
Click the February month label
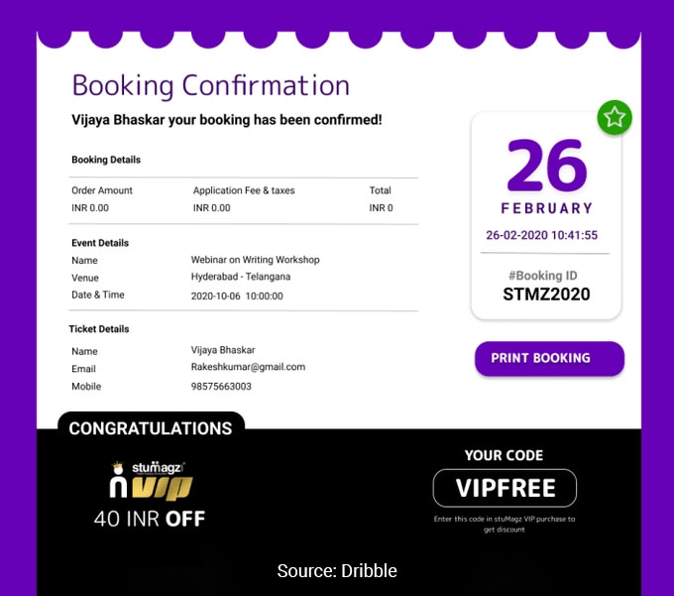[x=546, y=208]
